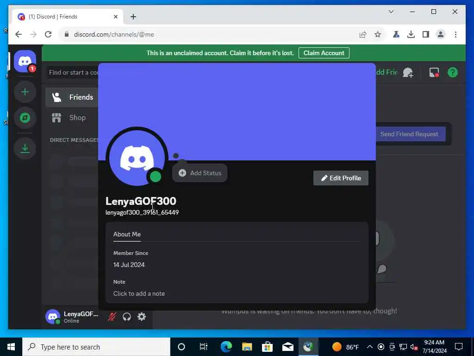Image resolution: width=474 pixels, height=356 pixels.
Task: Open Discord home direct messages icon
Action: [25, 62]
